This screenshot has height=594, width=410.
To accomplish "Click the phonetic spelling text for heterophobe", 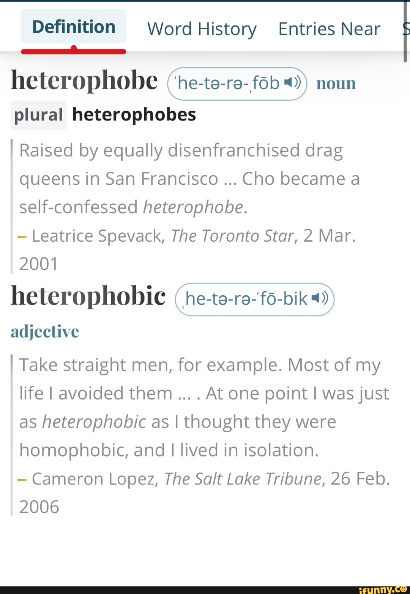I will 228,83.
